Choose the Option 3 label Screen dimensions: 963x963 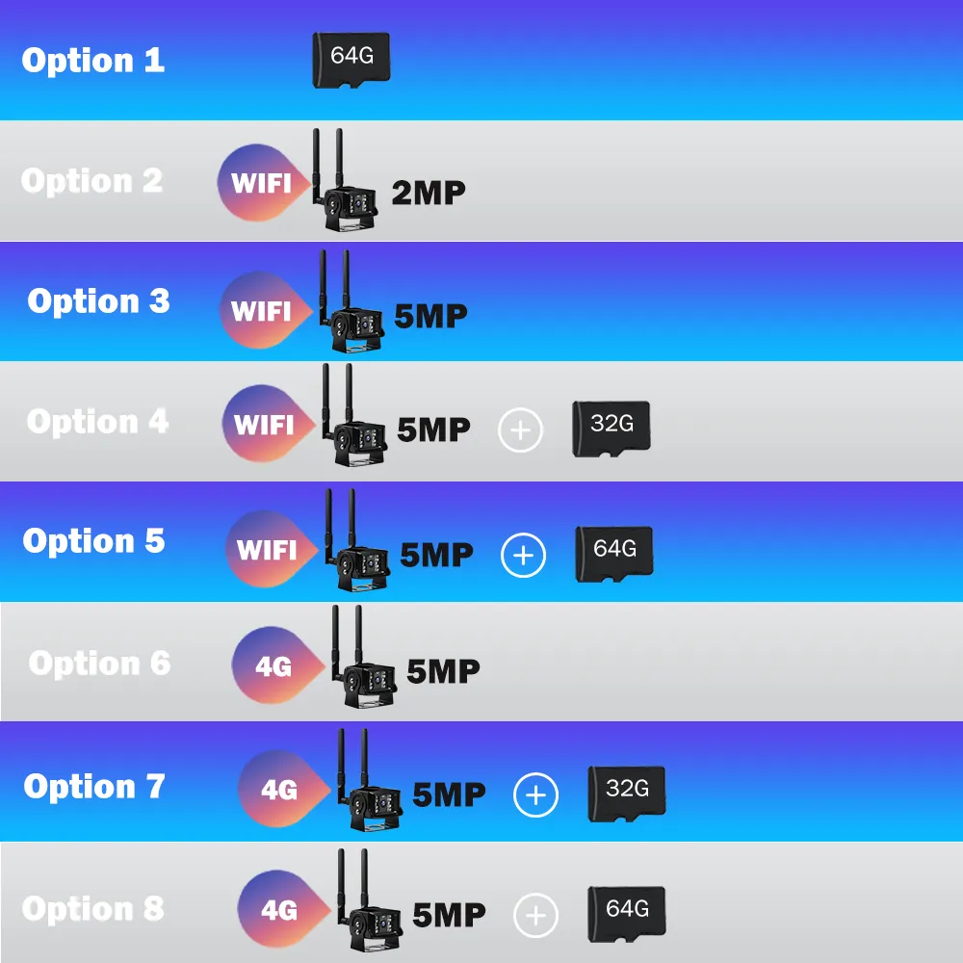[x=98, y=301]
